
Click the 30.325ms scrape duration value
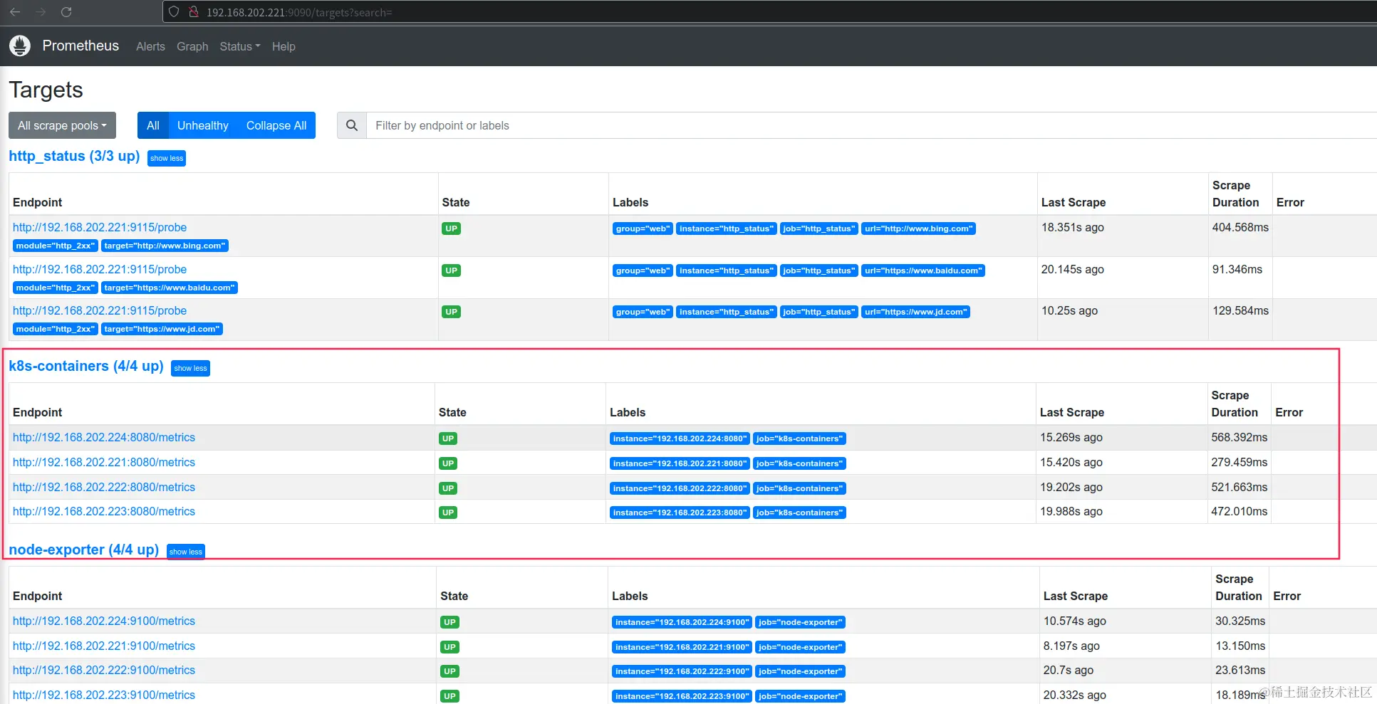pyautogui.click(x=1240, y=621)
